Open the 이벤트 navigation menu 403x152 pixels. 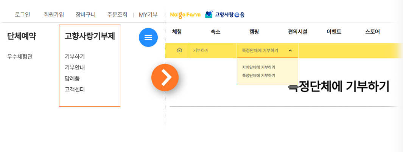[334, 32]
